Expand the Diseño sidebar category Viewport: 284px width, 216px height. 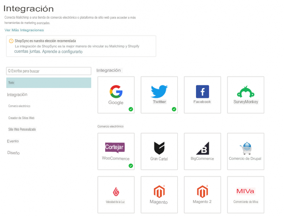[x=13, y=153]
